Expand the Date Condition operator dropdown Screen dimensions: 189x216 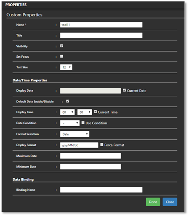click(70, 123)
